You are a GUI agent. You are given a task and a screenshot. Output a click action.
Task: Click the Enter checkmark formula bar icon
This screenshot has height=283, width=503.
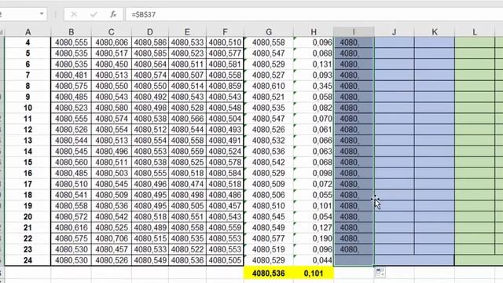coord(94,14)
